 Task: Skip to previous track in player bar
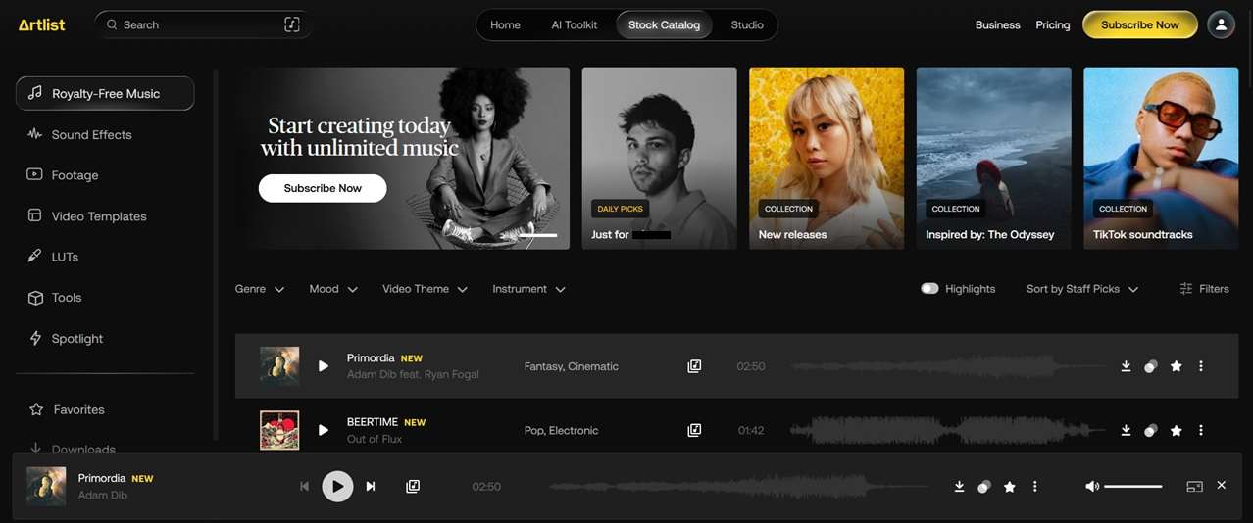(304, 486)
